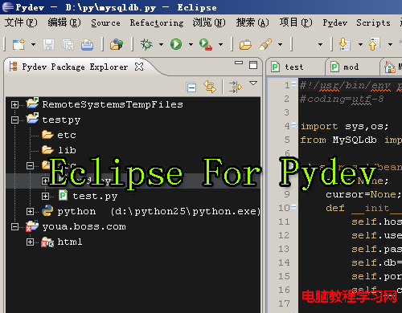Screen dimensions: 402x313
Task: Open the New wizard dropdown arrow
Action: pyautogui.click(x=33, y=44)
